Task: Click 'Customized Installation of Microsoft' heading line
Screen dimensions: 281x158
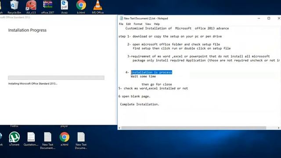Action: pyautogui.click(x=177, y=28)
